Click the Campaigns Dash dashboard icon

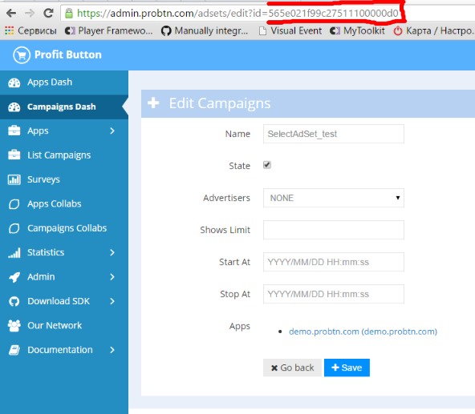[x=14, y=107]
